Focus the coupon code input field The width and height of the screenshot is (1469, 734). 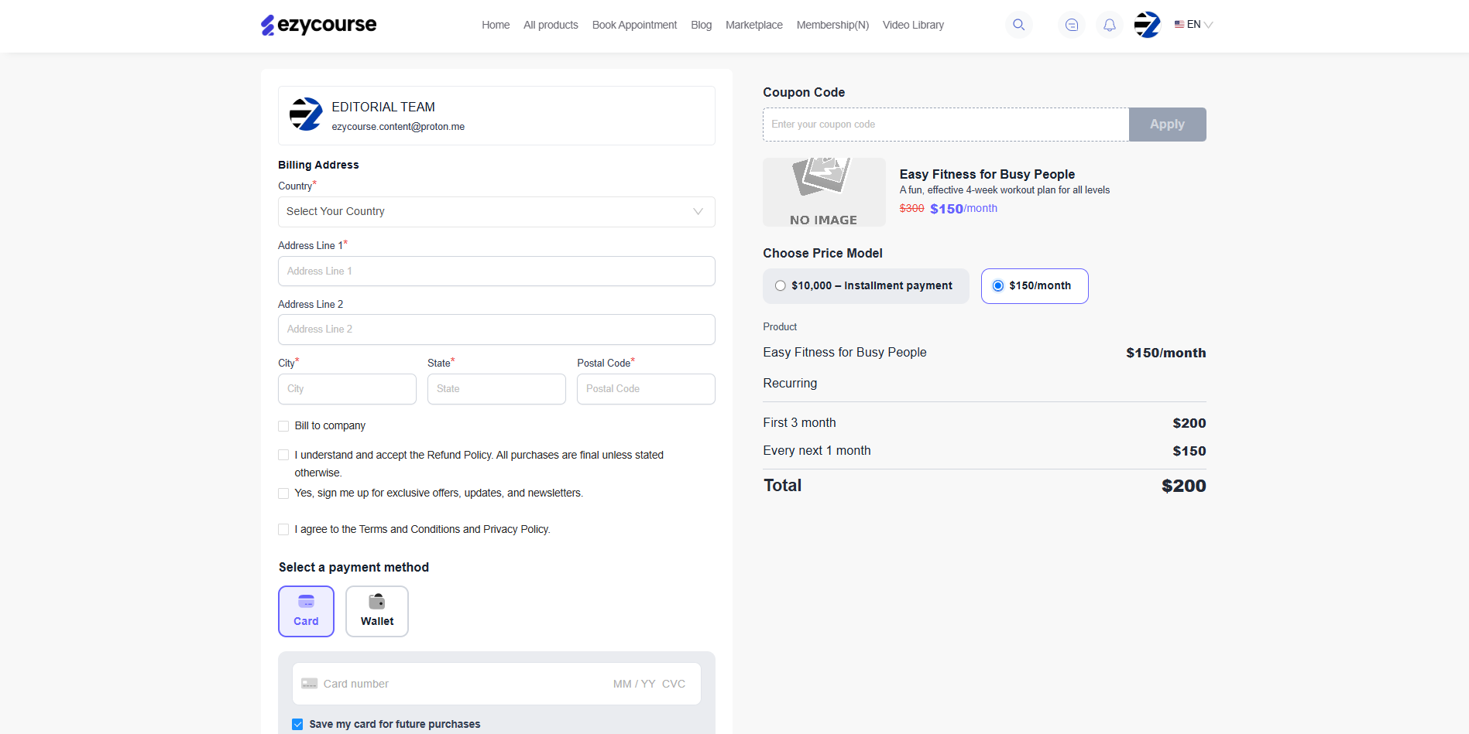pos(946,125)
